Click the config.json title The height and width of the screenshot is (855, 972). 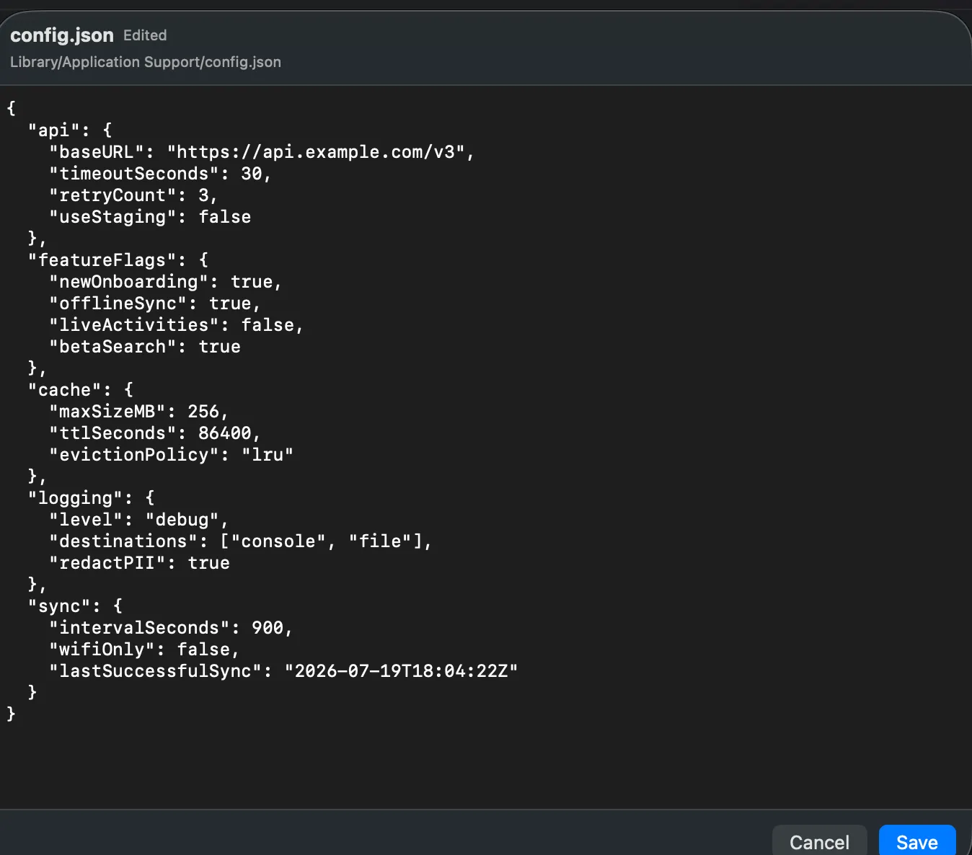(62, 35)
